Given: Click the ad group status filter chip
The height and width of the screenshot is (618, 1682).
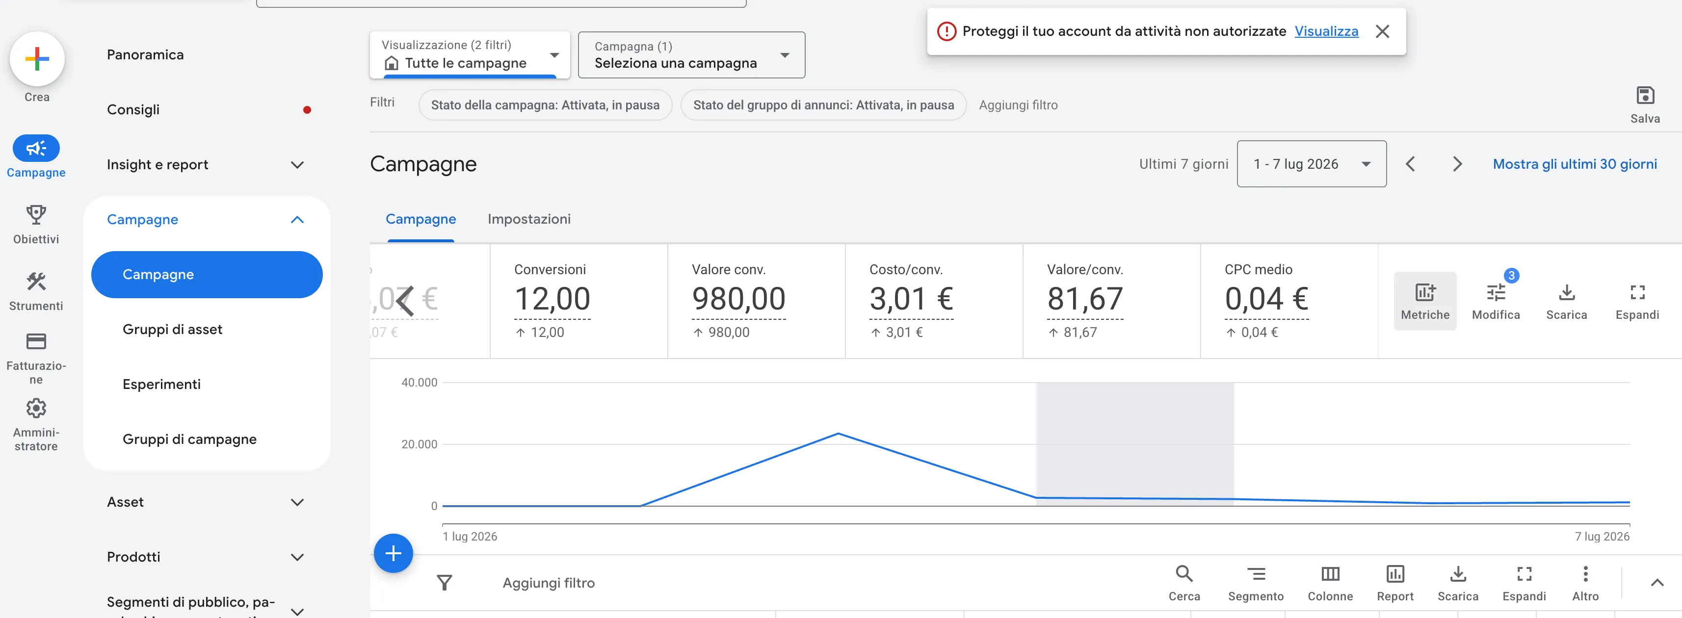Looking at the screenshot, I should (823, 105).
